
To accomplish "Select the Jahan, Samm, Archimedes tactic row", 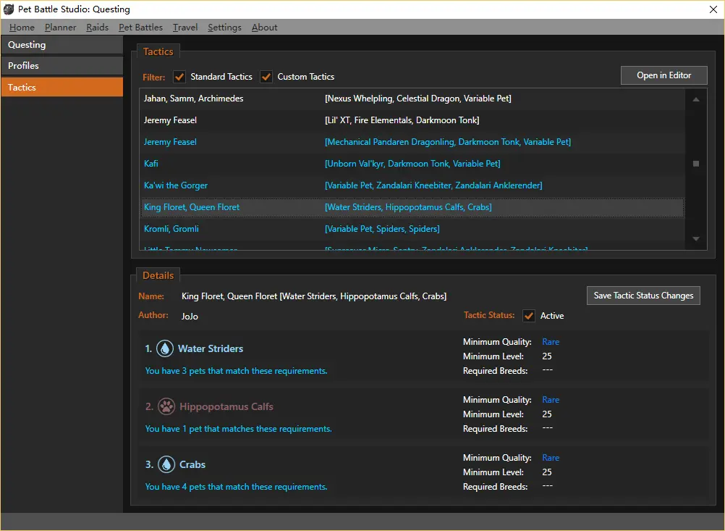I will 412,99.
